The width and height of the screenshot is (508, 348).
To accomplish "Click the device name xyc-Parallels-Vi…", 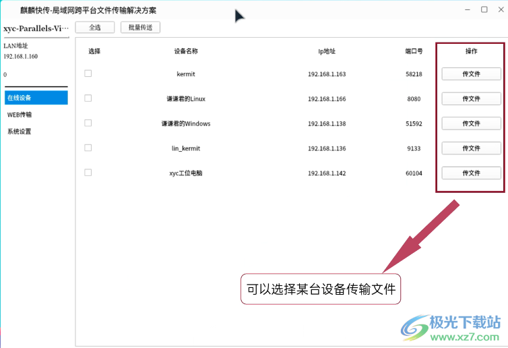I will (36, 28).
